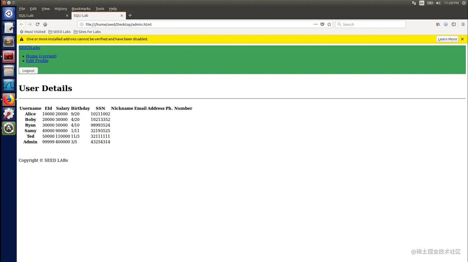Click Learn More in the add-ons warning
468x262 pixels.
447,39
